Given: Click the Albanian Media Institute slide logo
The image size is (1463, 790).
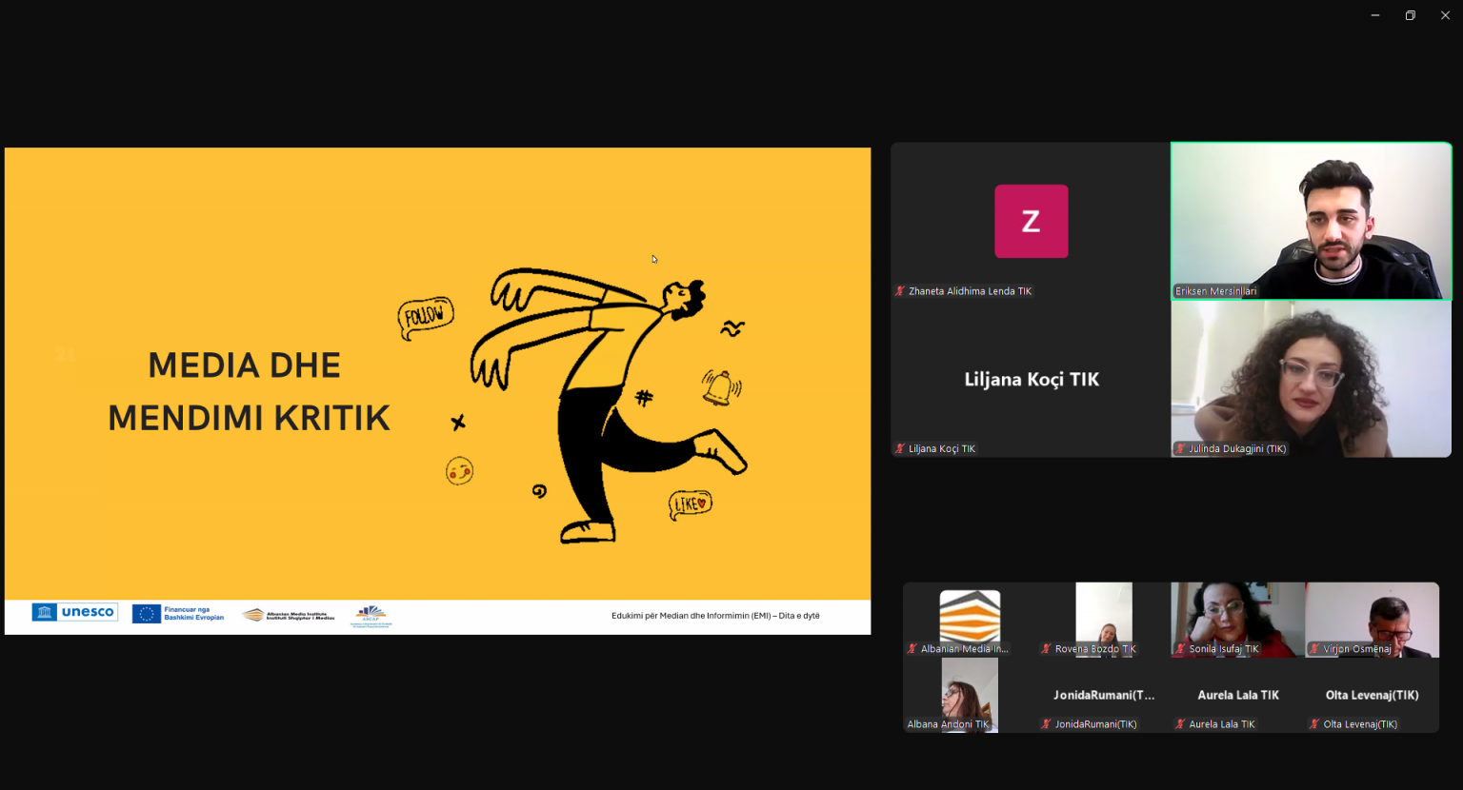Looking at the screenshot, I should [x=288, y=615].
